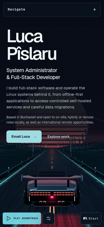This screenshot has height=227, width=104.
Task: Click the arrow inside Email Luca button
Action: click(x=35, y=137)
